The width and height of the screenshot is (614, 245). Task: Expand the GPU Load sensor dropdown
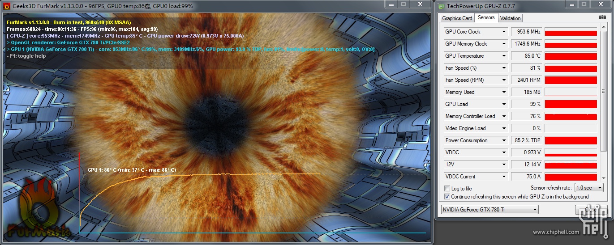click(x=504, y=104)
